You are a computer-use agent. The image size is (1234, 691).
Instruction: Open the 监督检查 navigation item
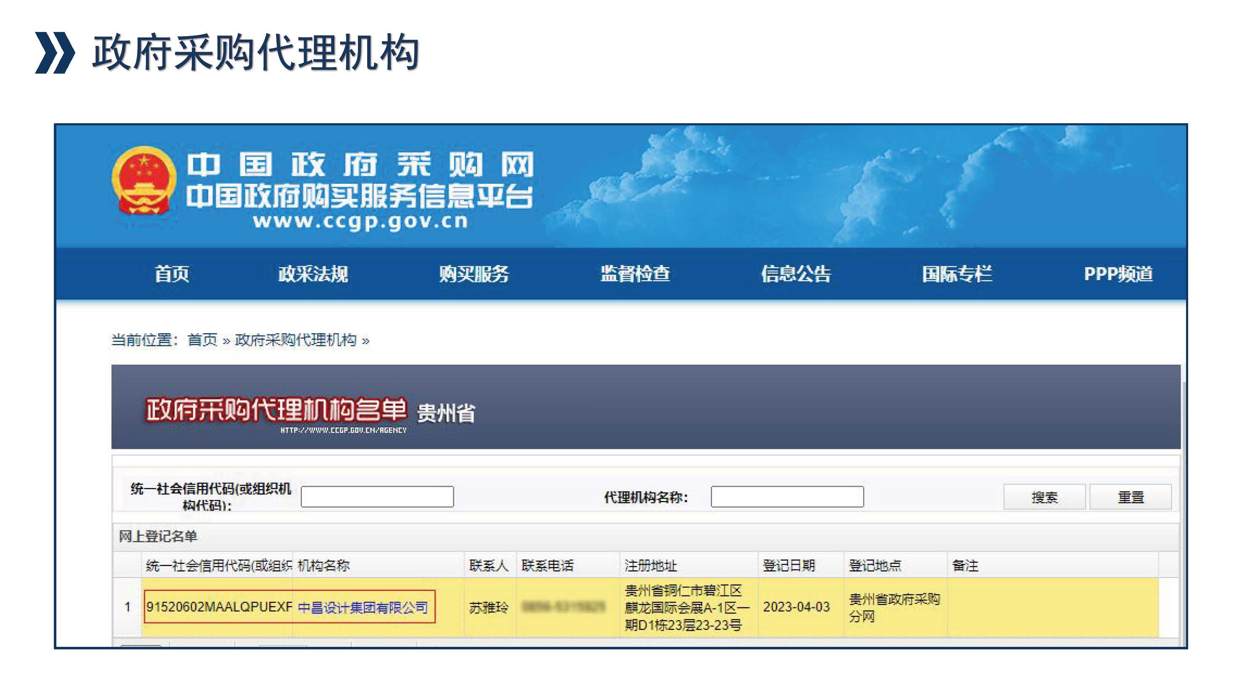click(635, 274)
